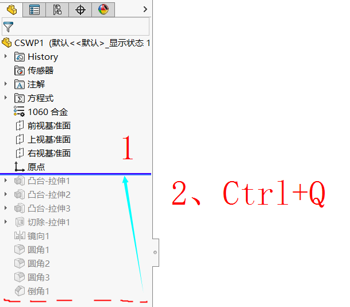Select the 凸台-拉伸3 feature label
The width and height of the screenshot is (350, 307).
(49, 209)
